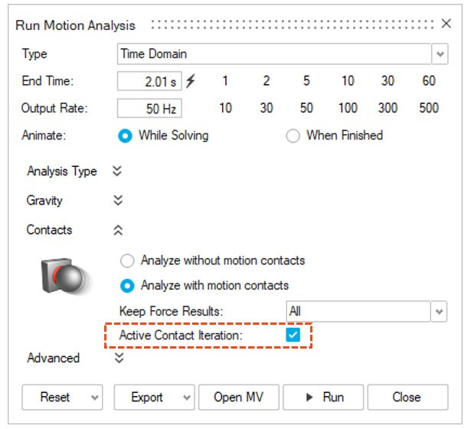Image resolution: width=471 pixels, height=429 pixels.
Task: Click the Export button
Action: (146, 397)
